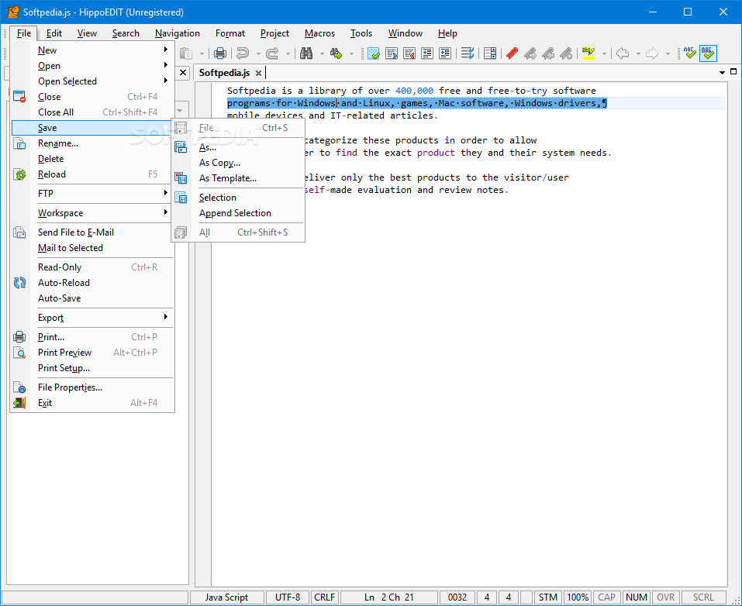
Task: Click the Print Preview magnifier icon
Action: click(20, 353)
